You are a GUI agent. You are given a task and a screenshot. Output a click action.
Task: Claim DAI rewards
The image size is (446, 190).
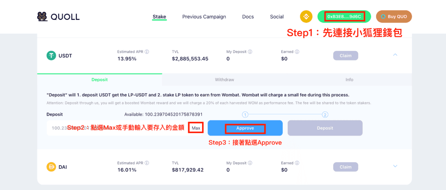[346, 167]
